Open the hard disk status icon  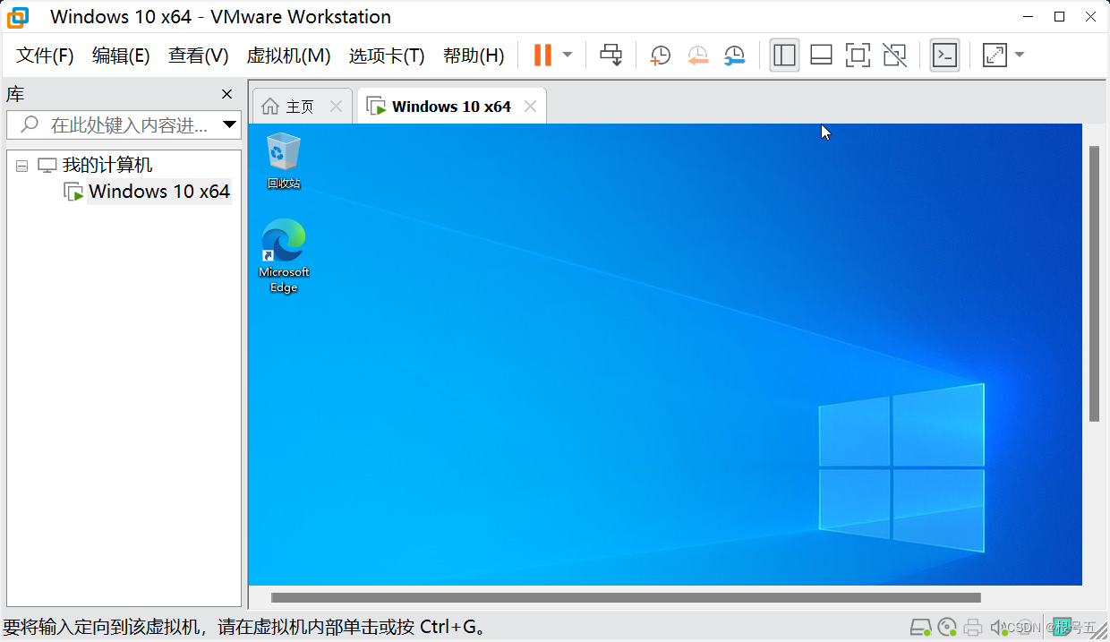(x=920, y=627)
